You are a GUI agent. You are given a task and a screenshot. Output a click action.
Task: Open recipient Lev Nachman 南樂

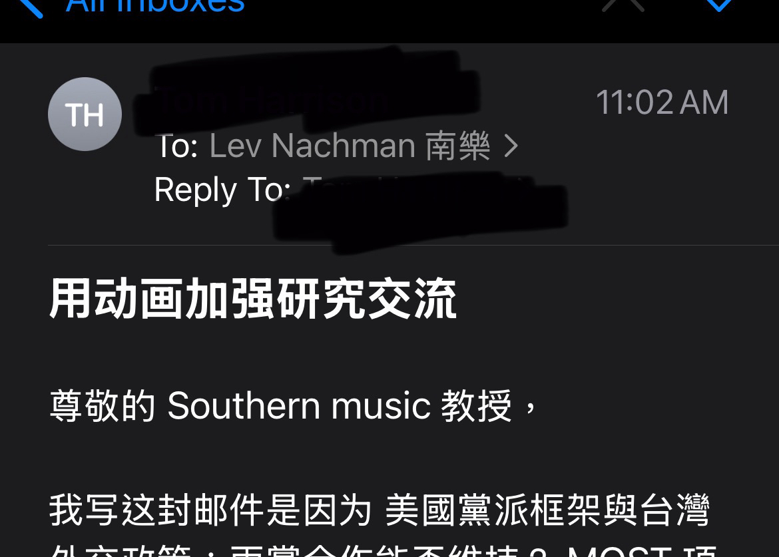click(350, 146)
